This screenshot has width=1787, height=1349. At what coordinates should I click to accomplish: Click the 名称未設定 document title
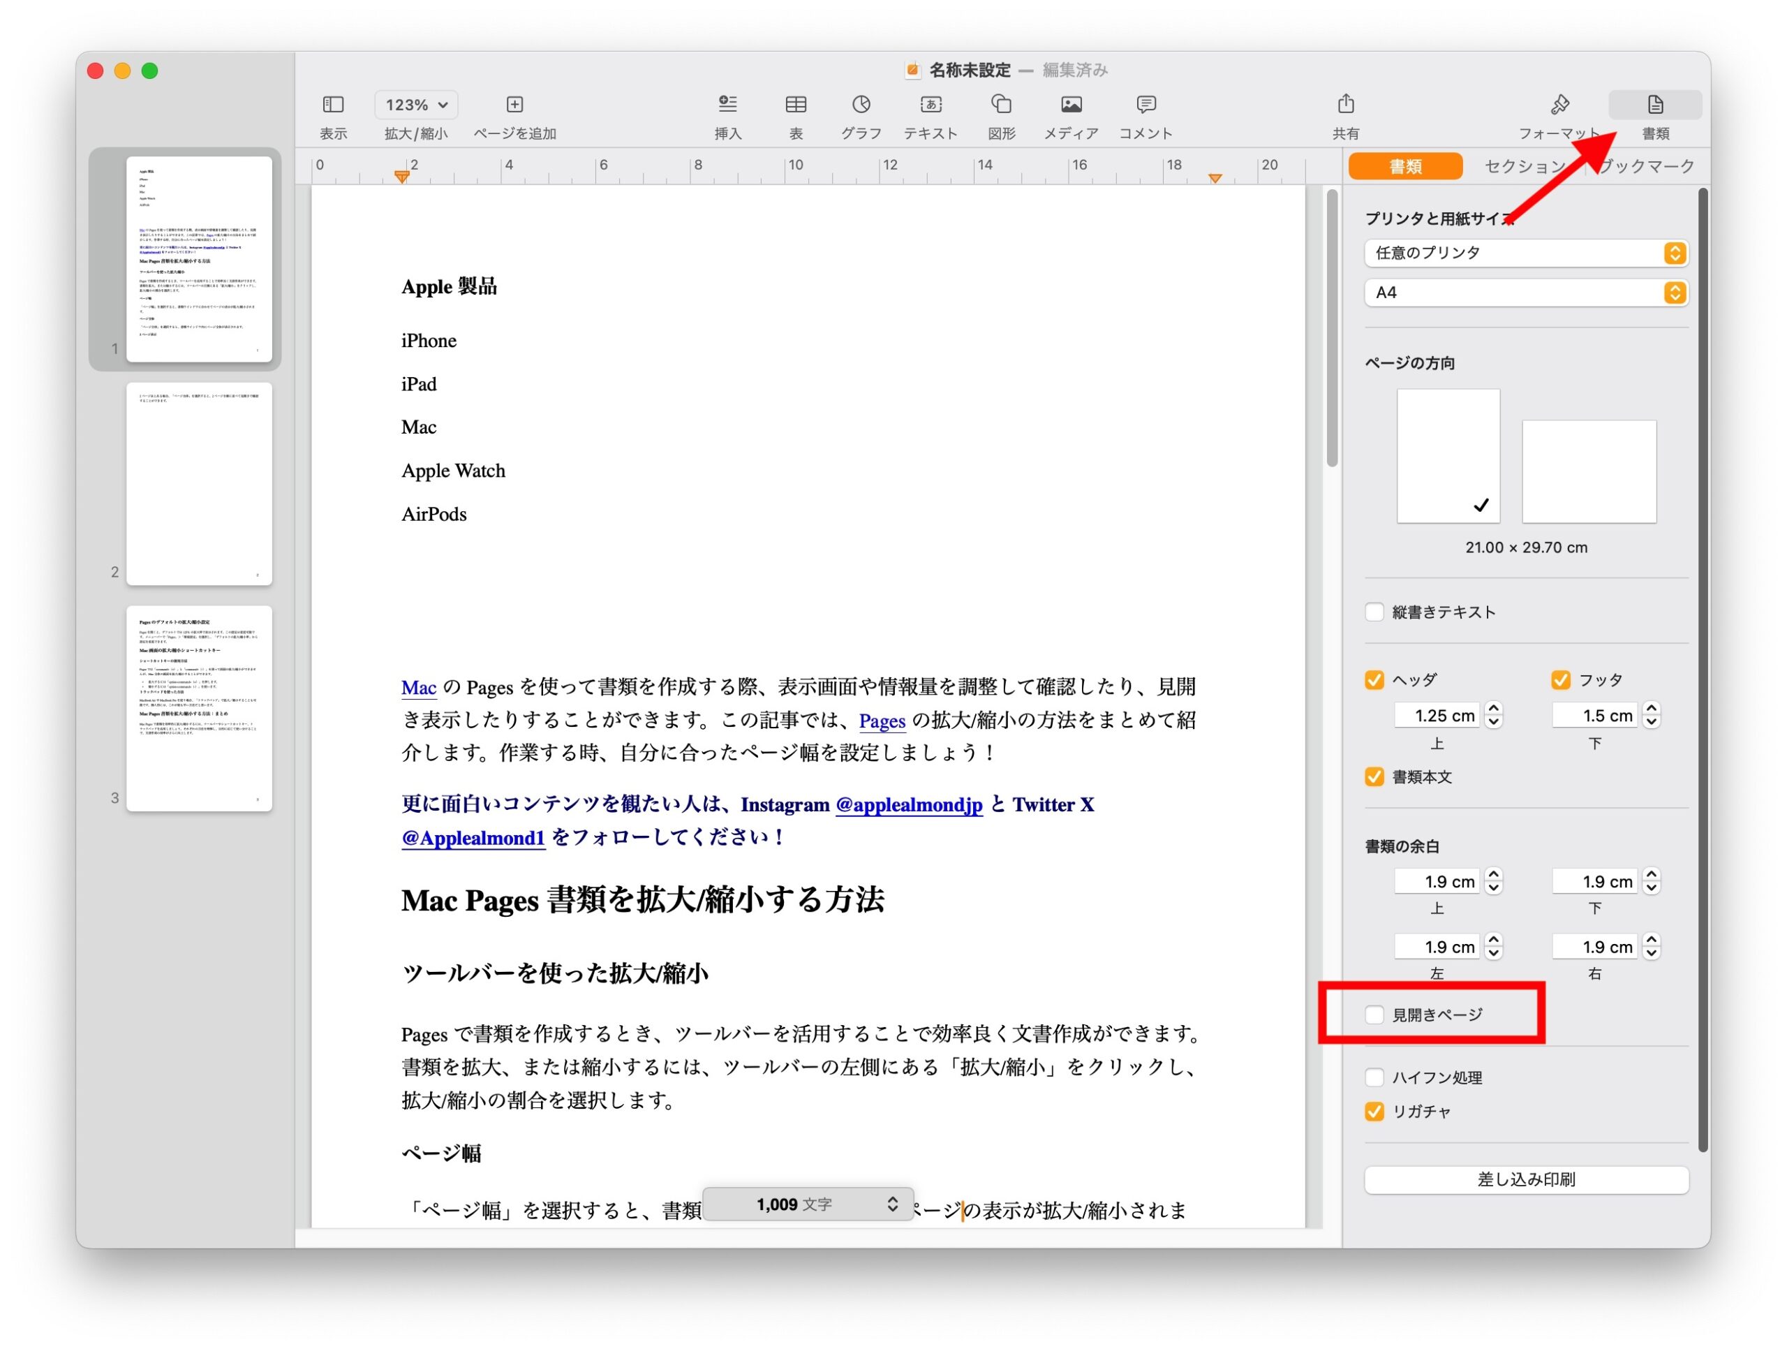970,71
